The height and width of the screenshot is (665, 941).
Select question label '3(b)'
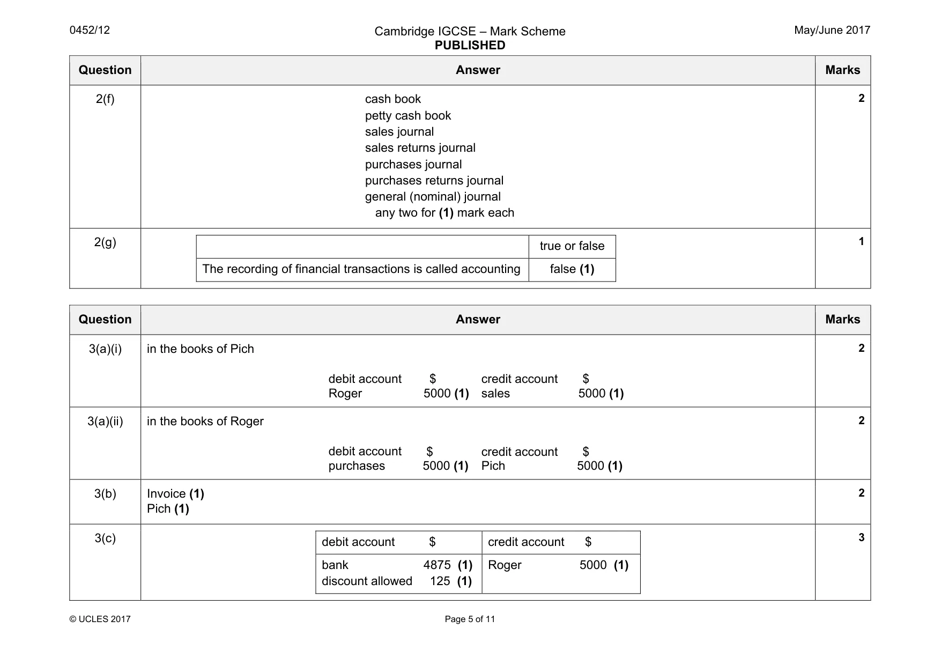105,494
